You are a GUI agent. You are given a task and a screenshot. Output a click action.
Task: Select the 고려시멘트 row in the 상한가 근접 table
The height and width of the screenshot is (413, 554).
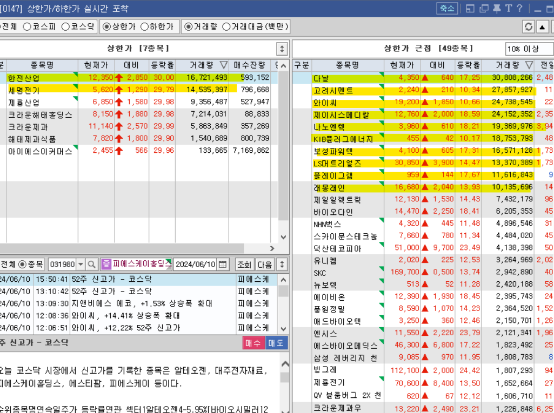coord(423,90)
